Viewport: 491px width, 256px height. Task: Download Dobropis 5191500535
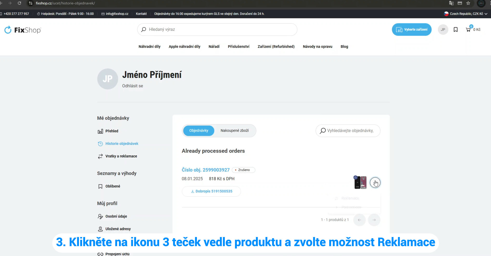[x=211, y=191]
